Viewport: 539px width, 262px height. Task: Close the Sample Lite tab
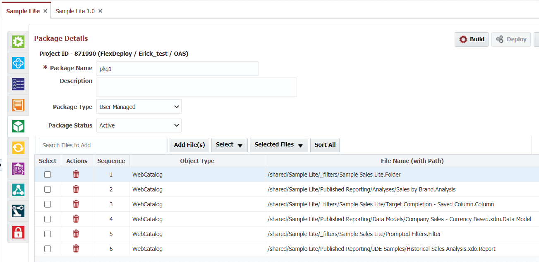click(45, 11)
